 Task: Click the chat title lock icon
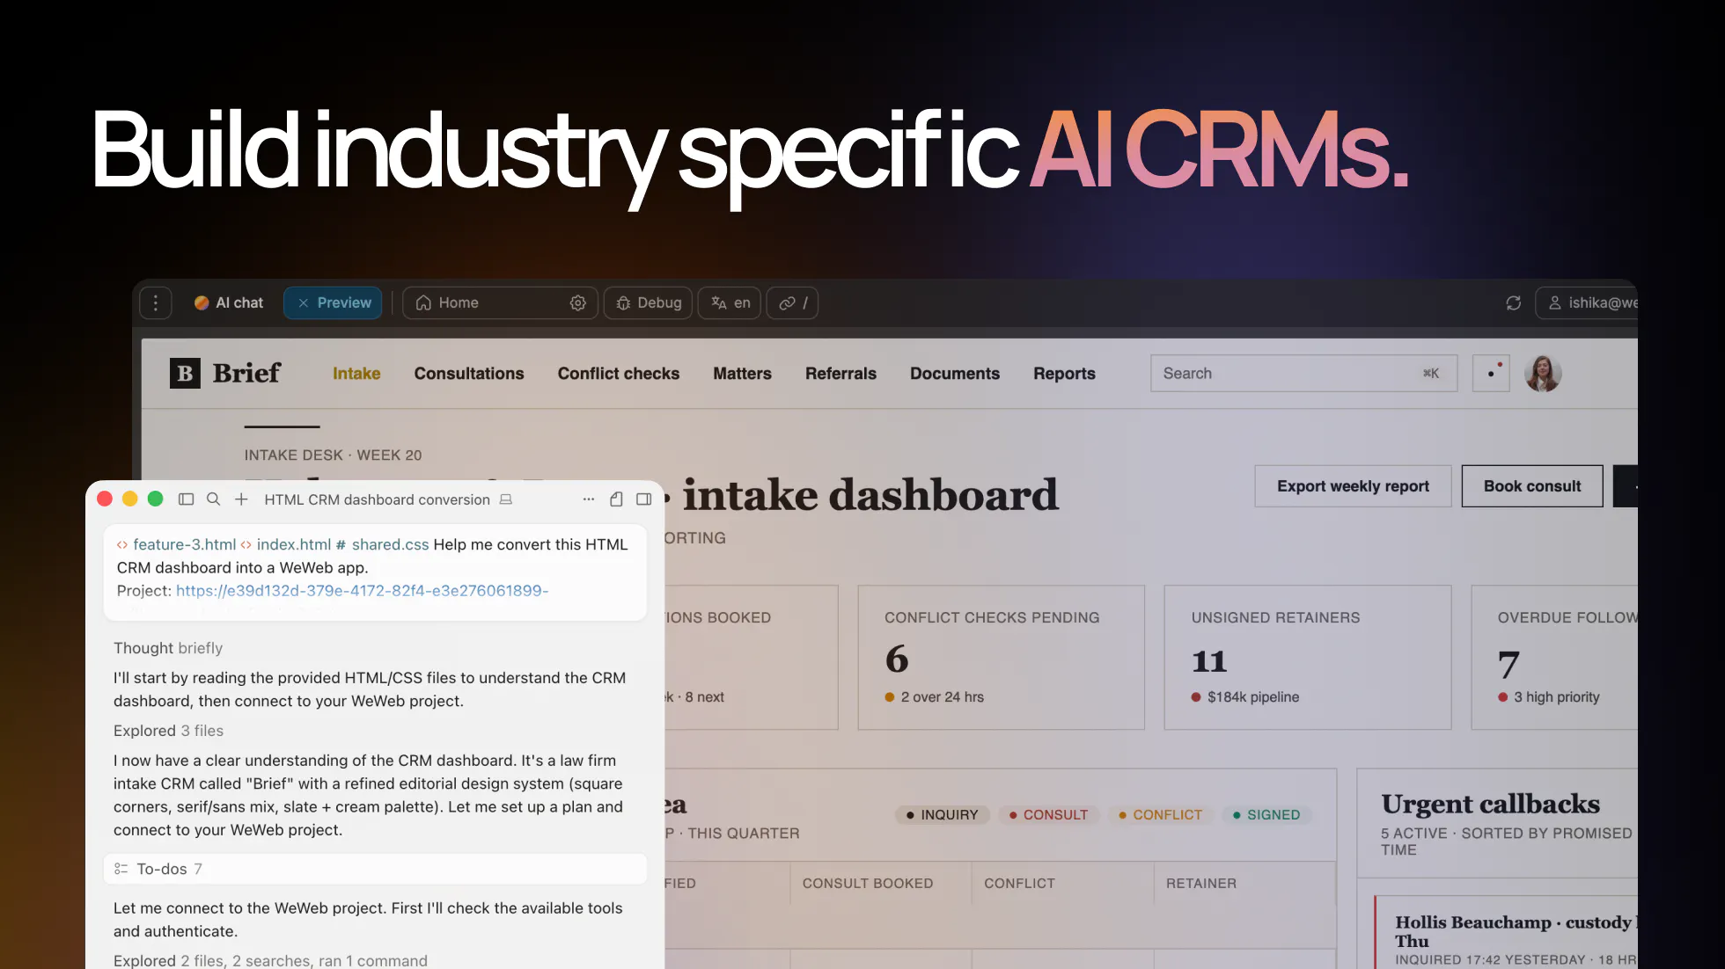pyautogui.click(x=506, y=499)
